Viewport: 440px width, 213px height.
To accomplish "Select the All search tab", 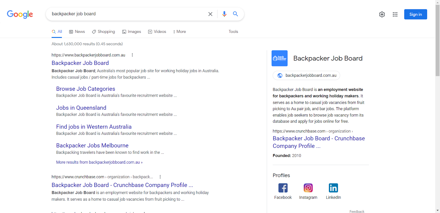I will (x=57, y=32).
